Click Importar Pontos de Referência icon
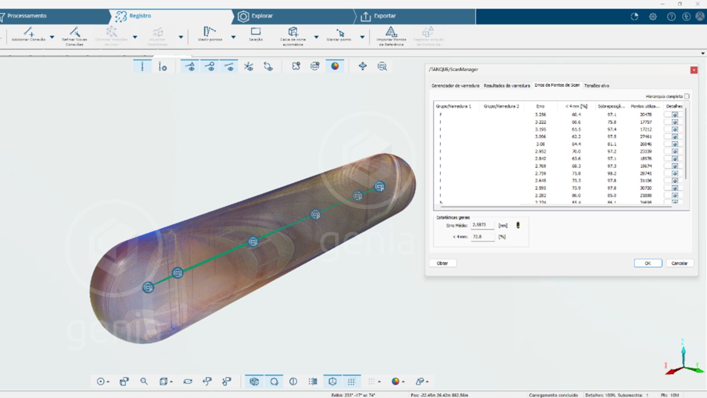The image size is (707, 398). [391, 32]
